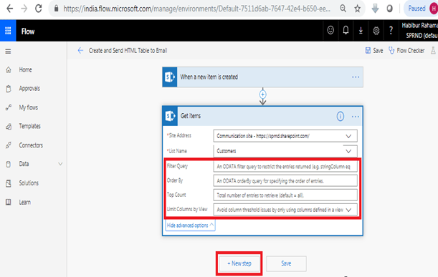The width and height of the screenshot is (438, 277).
Task: Click the Order By input field
Action: point(285,181)
